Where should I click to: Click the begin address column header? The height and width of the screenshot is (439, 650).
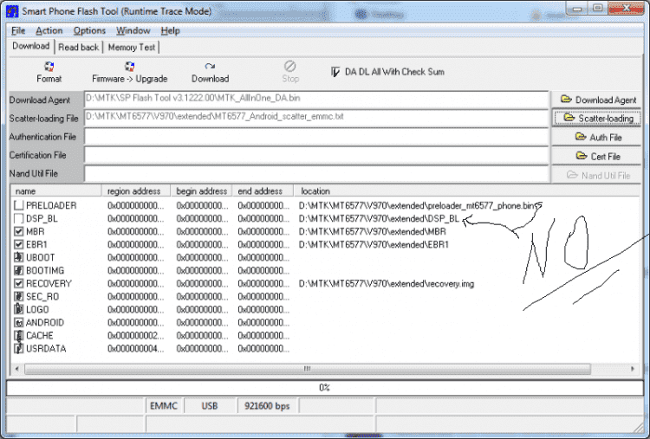[x=201, y=190]
